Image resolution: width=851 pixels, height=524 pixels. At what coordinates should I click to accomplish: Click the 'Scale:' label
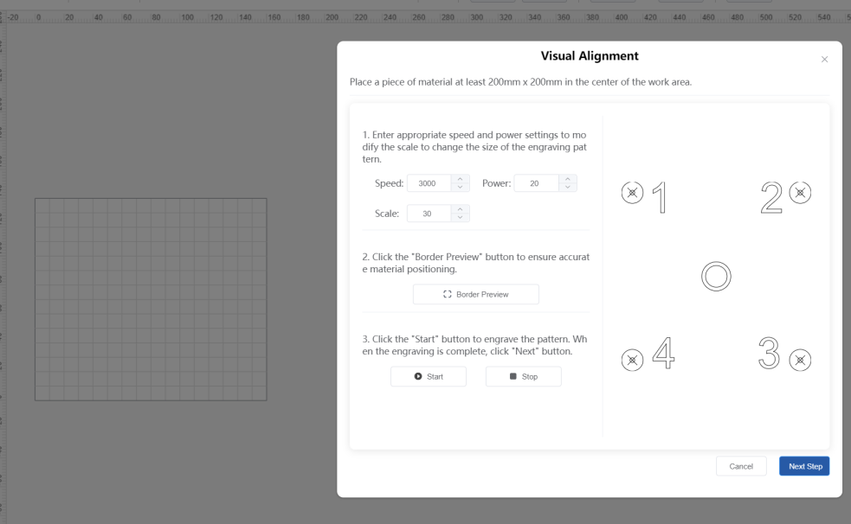point(387,214)
